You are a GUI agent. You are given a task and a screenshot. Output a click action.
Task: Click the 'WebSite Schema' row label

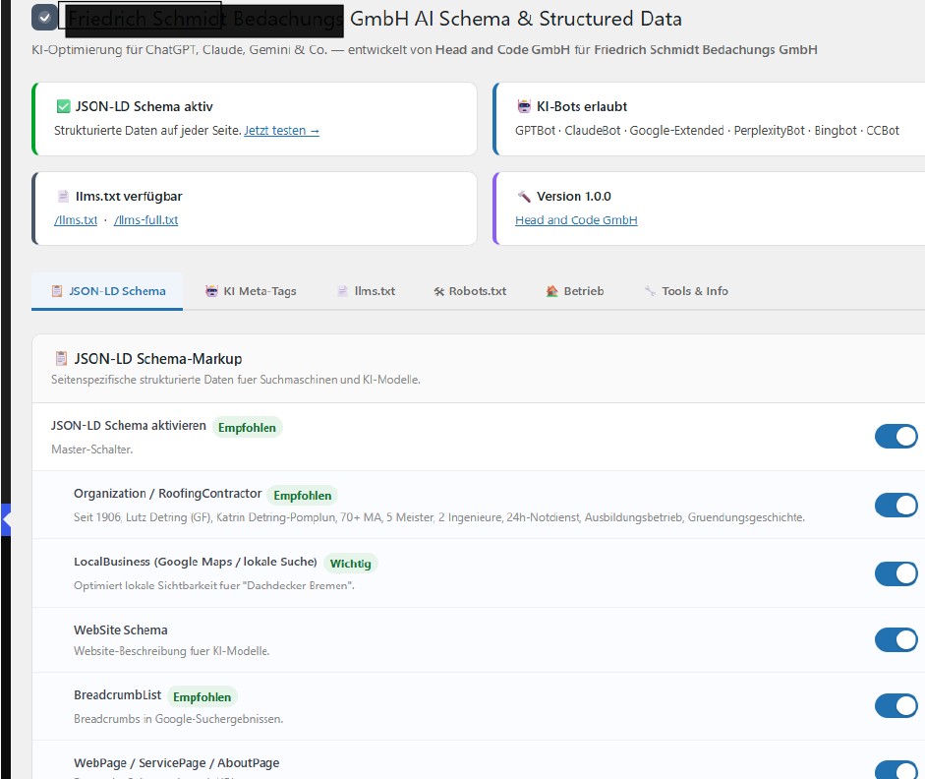[x=120, y=629]
